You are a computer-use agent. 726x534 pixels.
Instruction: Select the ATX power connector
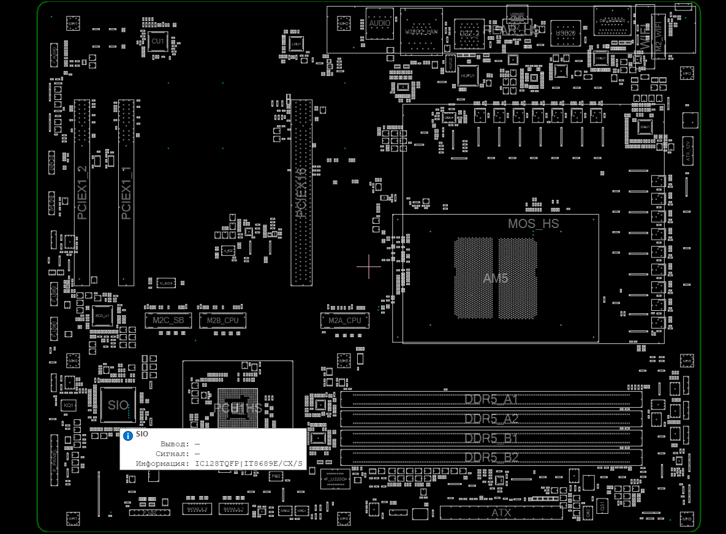(501, 512)
